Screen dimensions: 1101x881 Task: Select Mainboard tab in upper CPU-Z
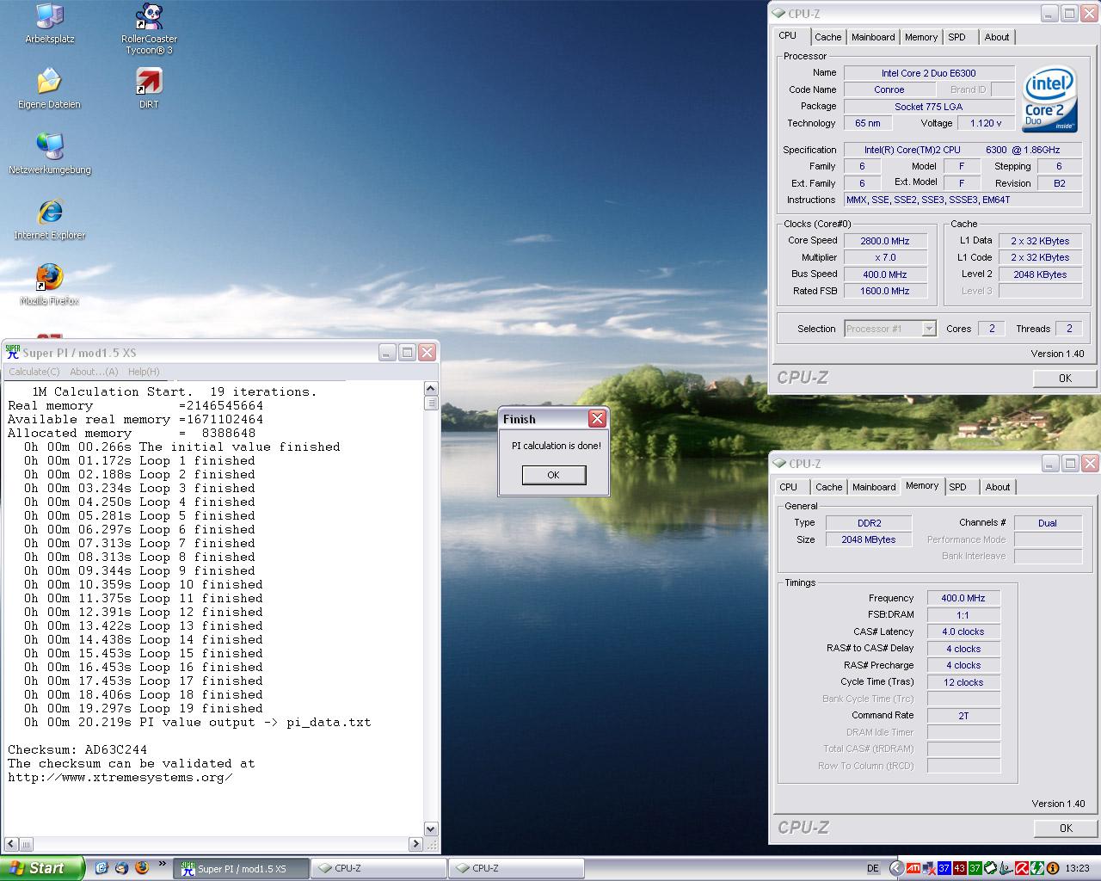pos(873,37)
